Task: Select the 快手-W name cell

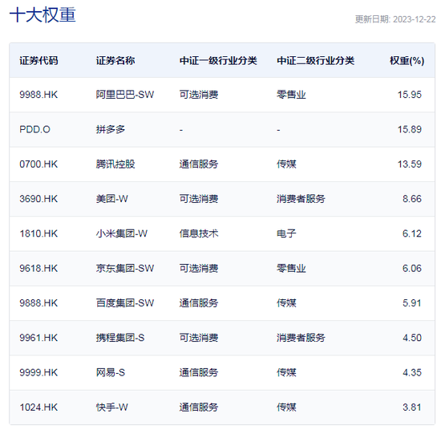Action: point(112,408)
